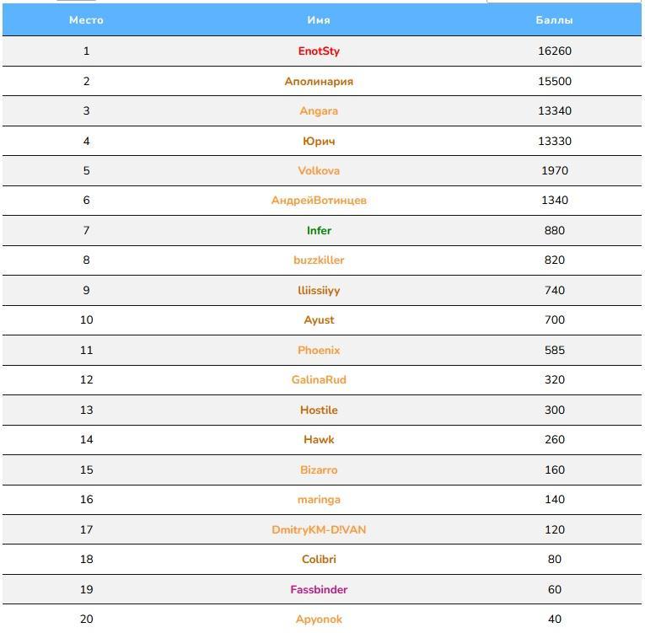Click the Имя column header

319,20
